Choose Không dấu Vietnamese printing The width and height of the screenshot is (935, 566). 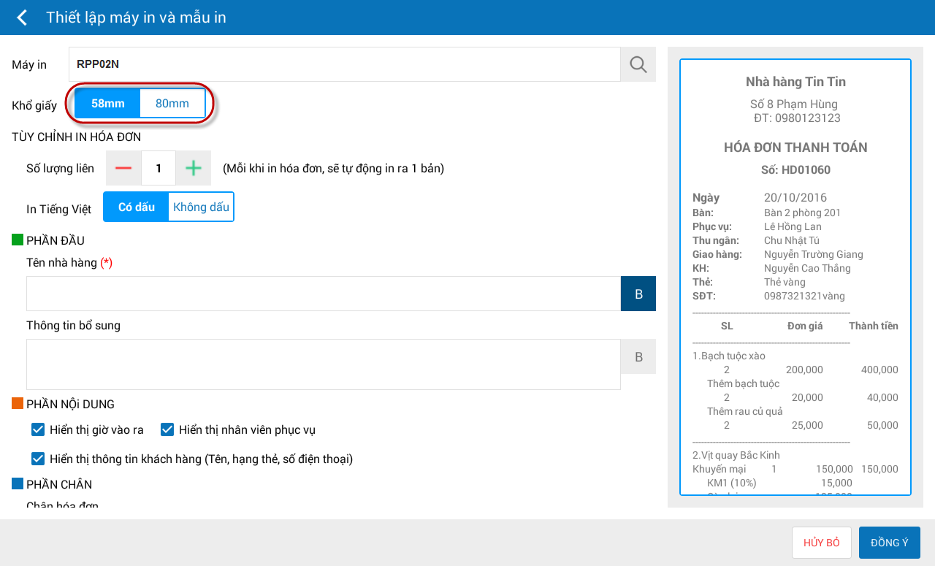coord(201,207)
